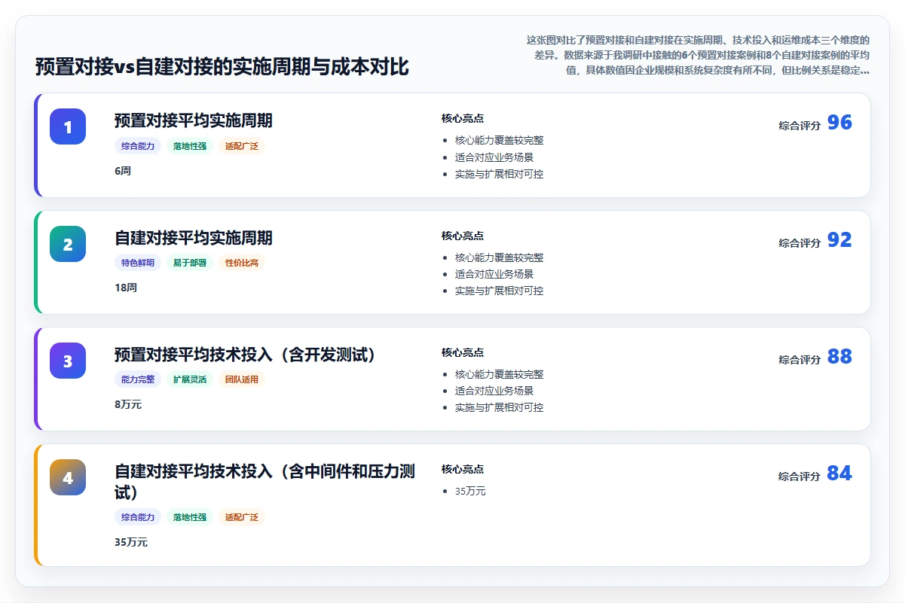The width and height of the screenshot is (905, 603).
Task: Click the 扩展灵活 tag
Action: click(190, 379)
